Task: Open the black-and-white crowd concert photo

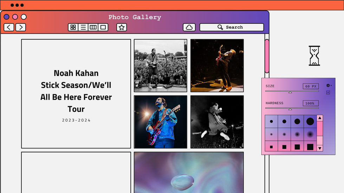Action: pos(161,66)
